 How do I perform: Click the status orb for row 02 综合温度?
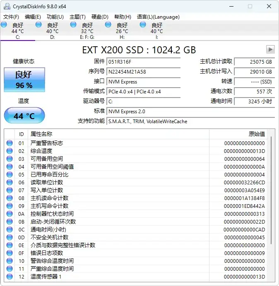[x=10, y=151]
